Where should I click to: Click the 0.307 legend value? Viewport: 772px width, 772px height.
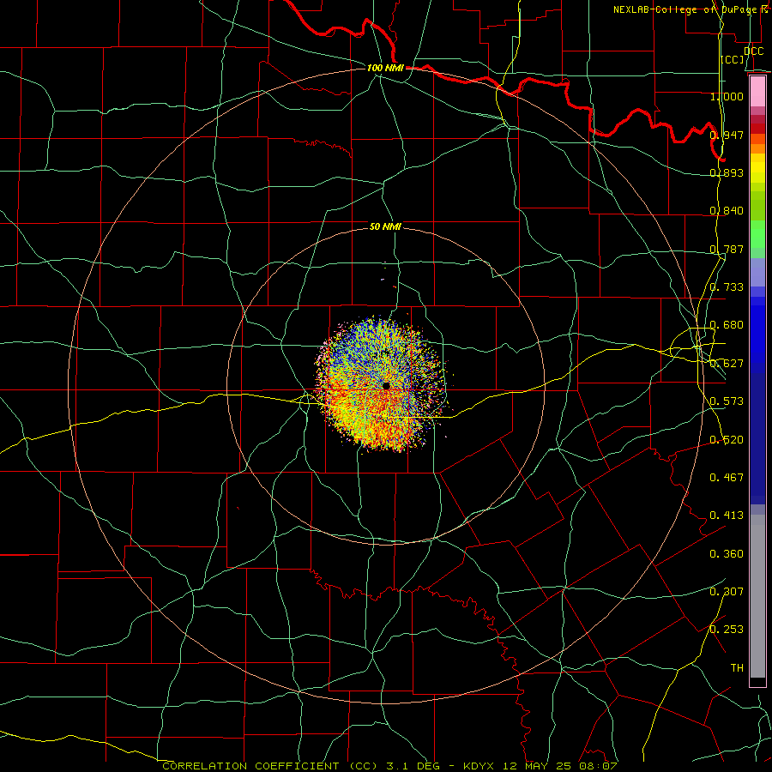tap(727, 592)
